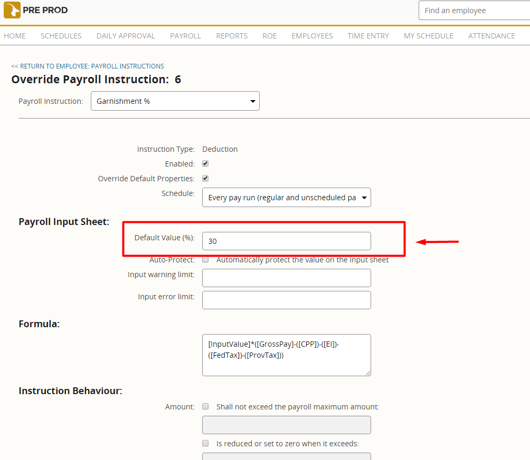Click the Deduction instruction type value
530x460 pixels.
coord(220,149)
